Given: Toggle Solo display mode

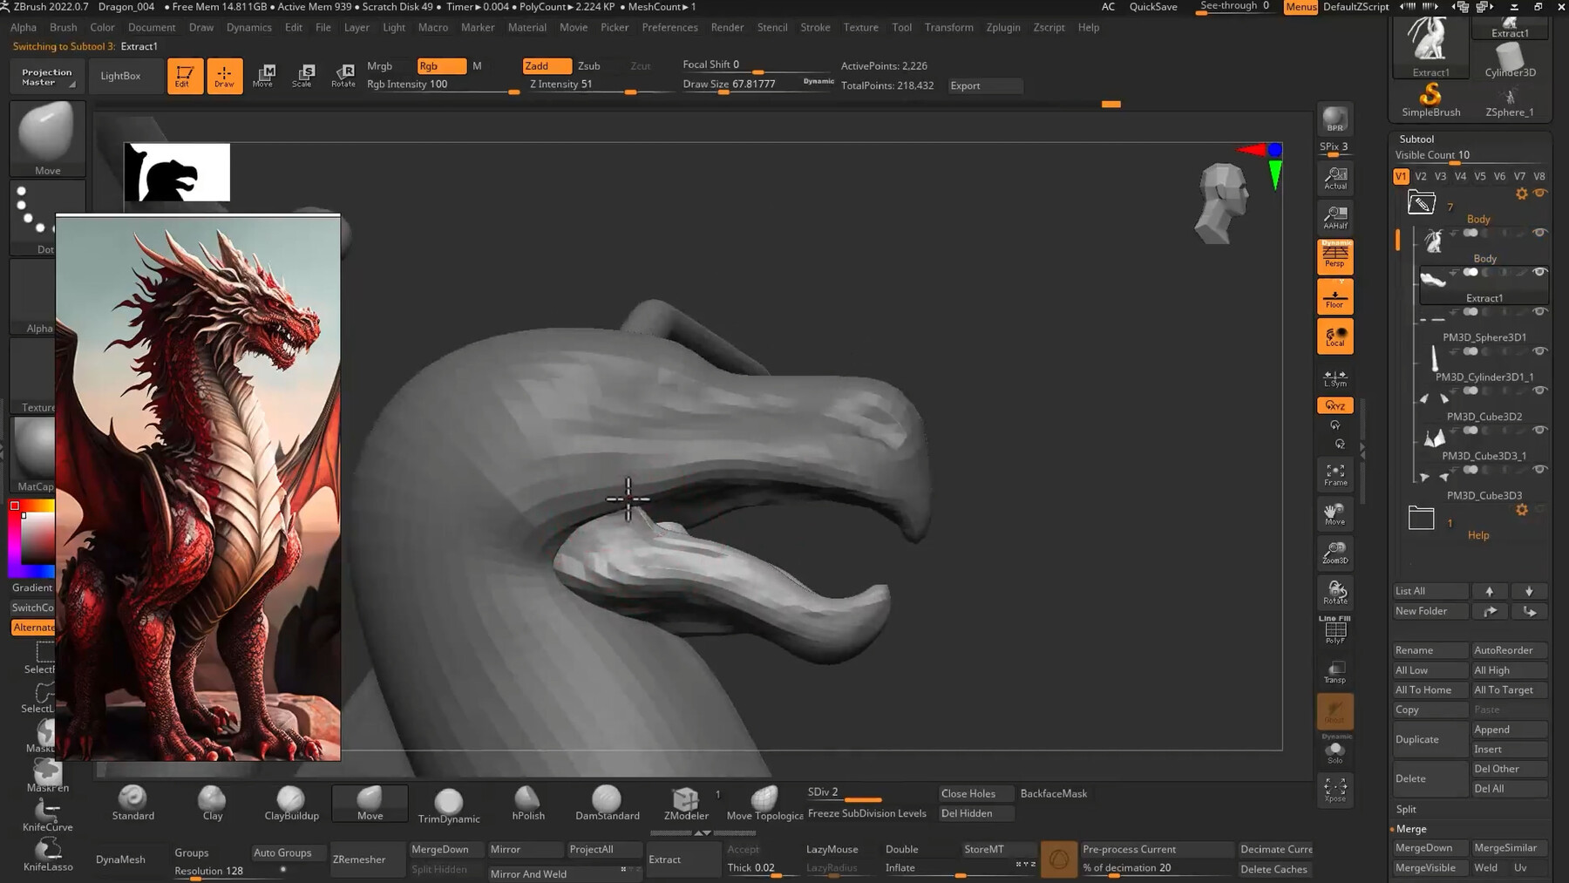Looking at the screenshot, I should click(x=1335, y=752).
